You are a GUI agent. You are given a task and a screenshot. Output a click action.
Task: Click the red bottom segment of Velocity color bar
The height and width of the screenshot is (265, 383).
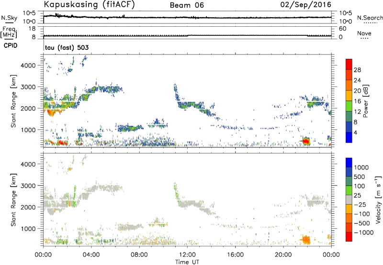[x=349, y=237]
